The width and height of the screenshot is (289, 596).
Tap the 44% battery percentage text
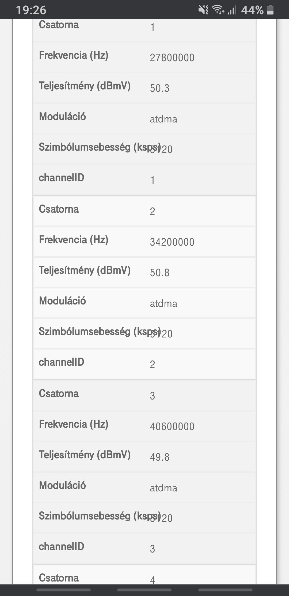point(252,10)
